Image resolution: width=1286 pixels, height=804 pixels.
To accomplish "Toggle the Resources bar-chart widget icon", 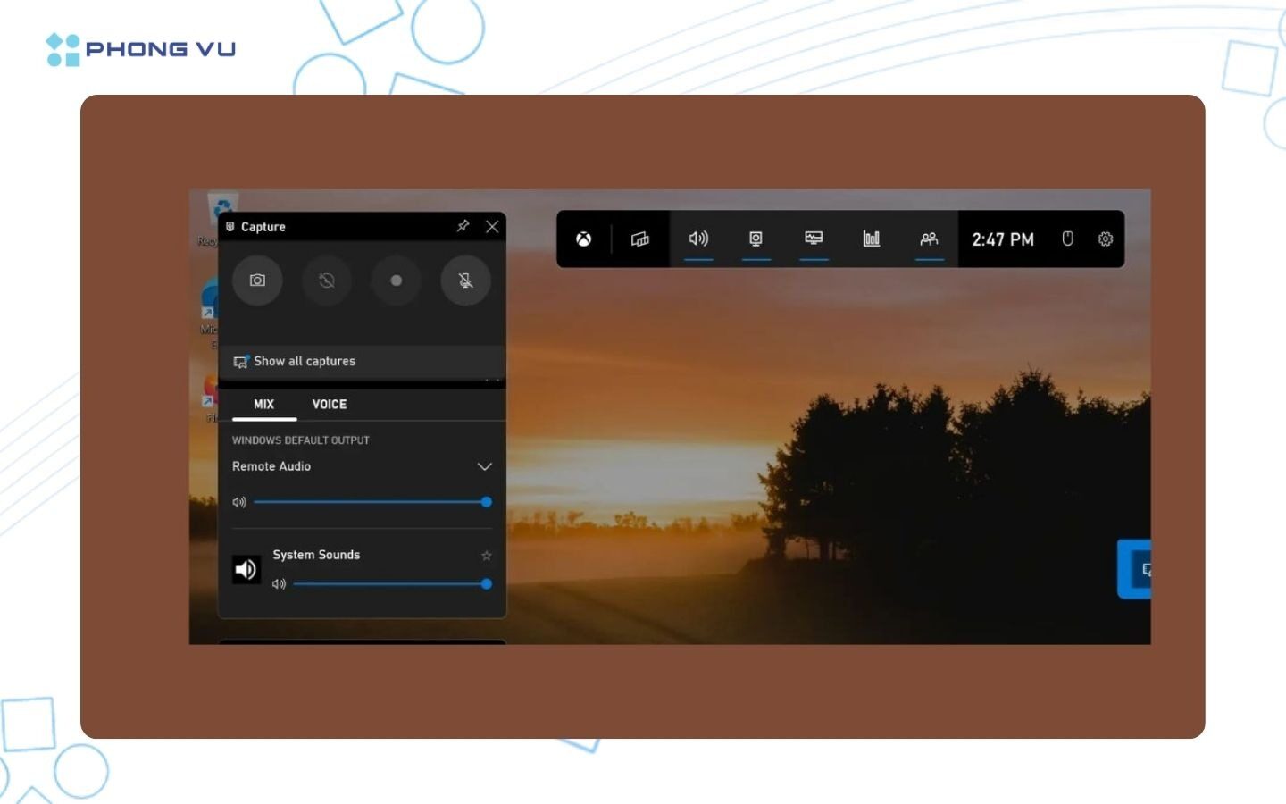I will tap(872, 239).
